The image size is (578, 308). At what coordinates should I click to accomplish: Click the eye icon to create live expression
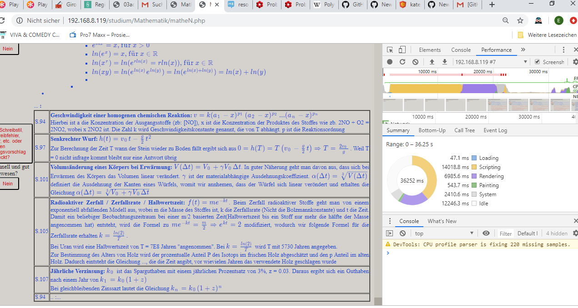[486, 233]
